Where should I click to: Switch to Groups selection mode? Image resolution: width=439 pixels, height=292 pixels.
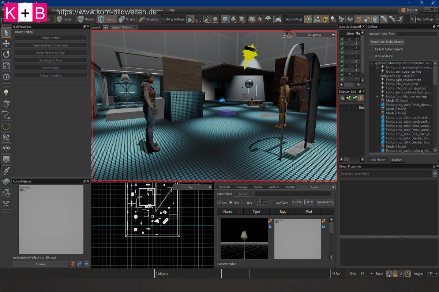127,19
